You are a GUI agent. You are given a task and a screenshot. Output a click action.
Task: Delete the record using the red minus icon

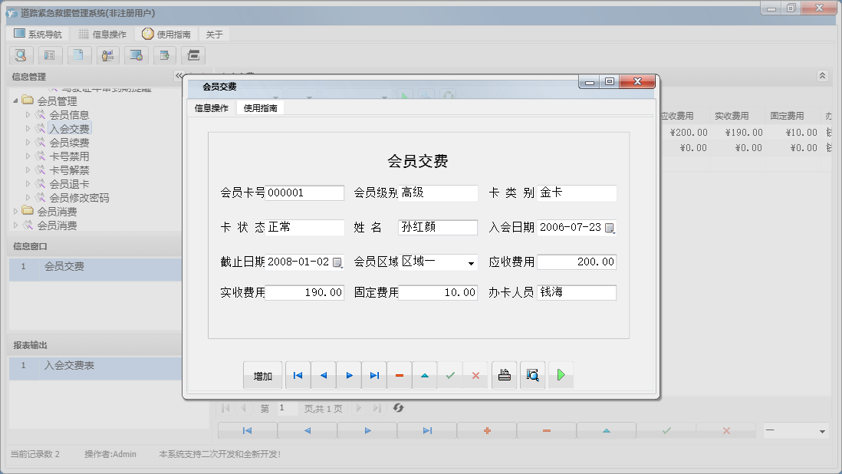[399, 375]
